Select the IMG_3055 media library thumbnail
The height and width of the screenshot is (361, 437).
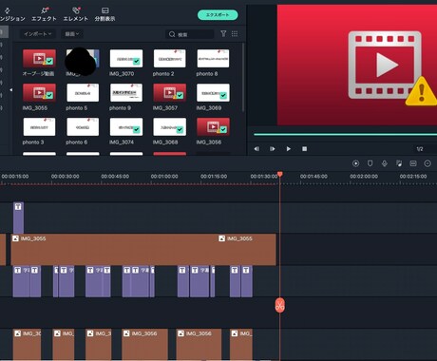39,92
